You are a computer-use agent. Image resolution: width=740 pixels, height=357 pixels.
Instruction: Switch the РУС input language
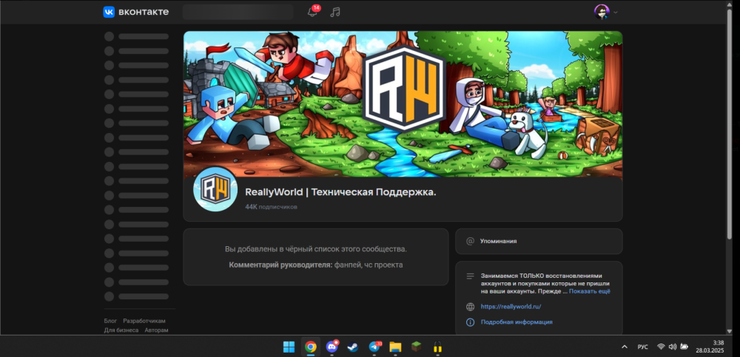tap(643, 347)
